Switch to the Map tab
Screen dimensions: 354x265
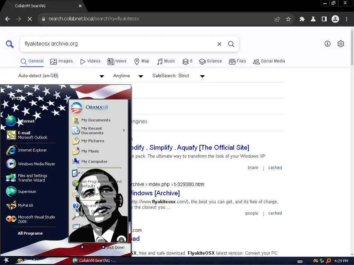(142, 61)
